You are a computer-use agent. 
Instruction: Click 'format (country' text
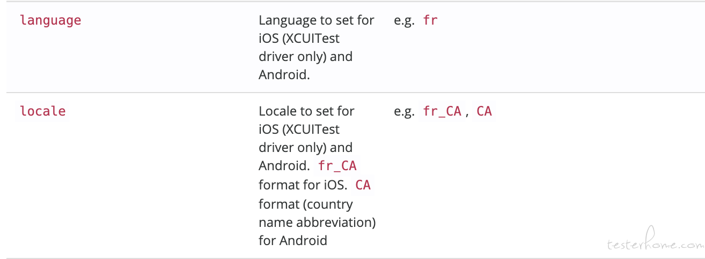tap(305, 204)
